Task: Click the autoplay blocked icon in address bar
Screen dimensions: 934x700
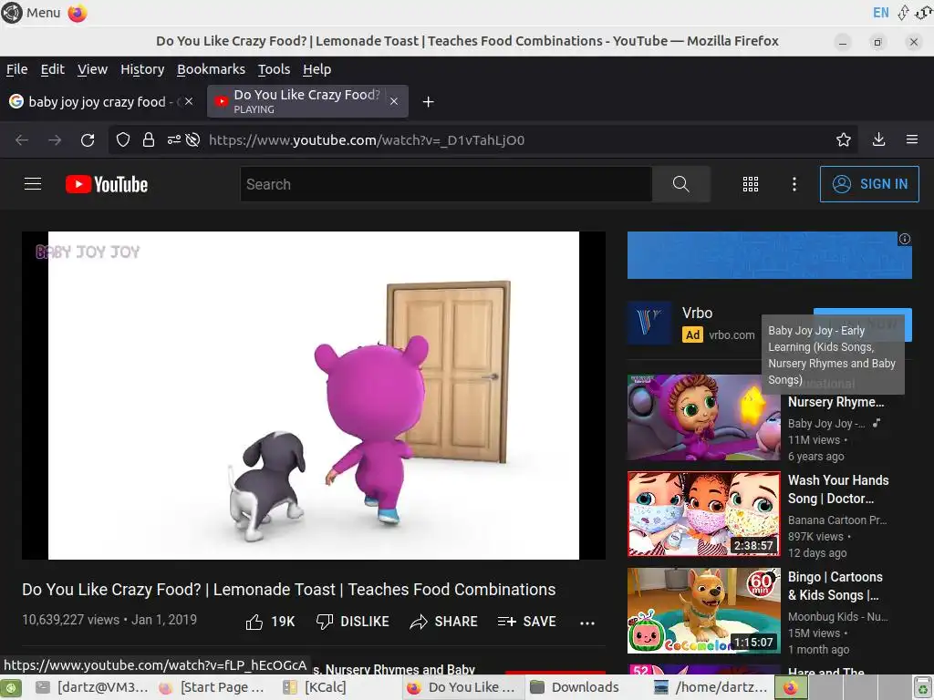Action: point(192,139)
